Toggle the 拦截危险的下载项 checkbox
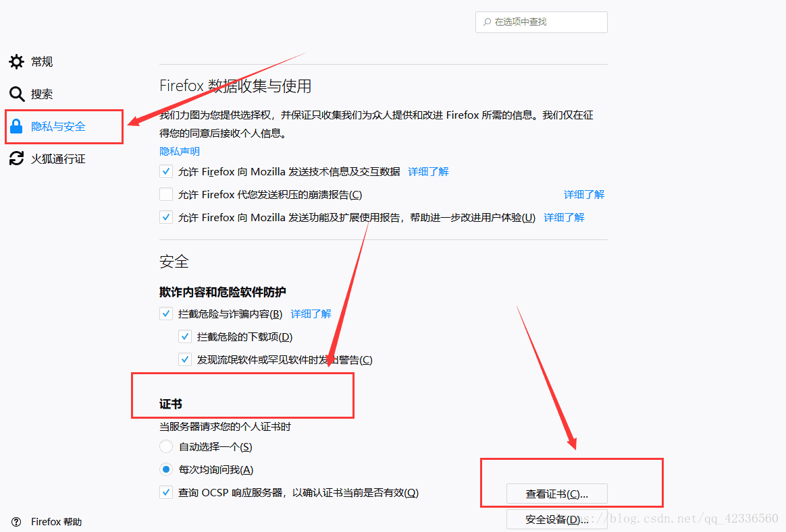This screenshot has width=786, height=532. point(185,337)
